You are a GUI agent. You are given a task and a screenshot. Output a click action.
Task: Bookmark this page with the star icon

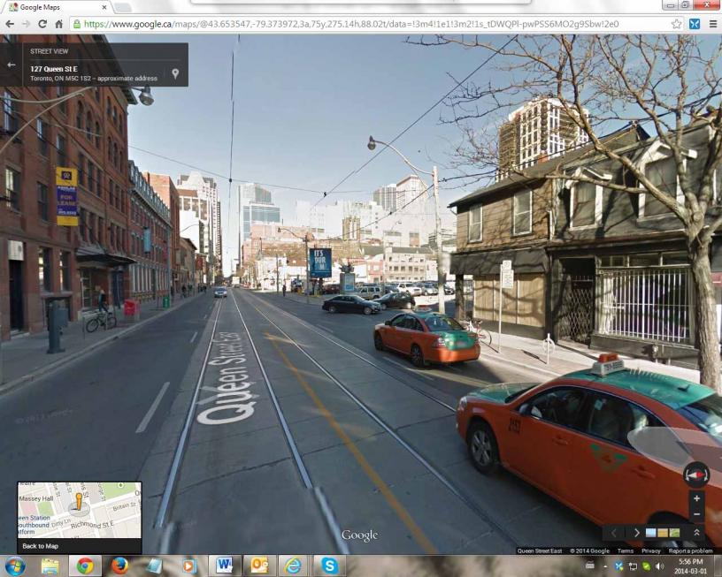(677, 24)
